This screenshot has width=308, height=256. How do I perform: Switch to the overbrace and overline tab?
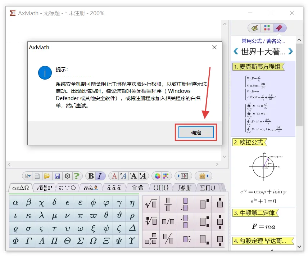click(x=137, y=188)
